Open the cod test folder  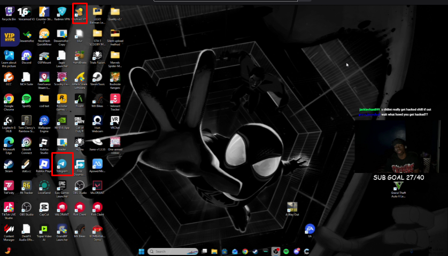44,101
